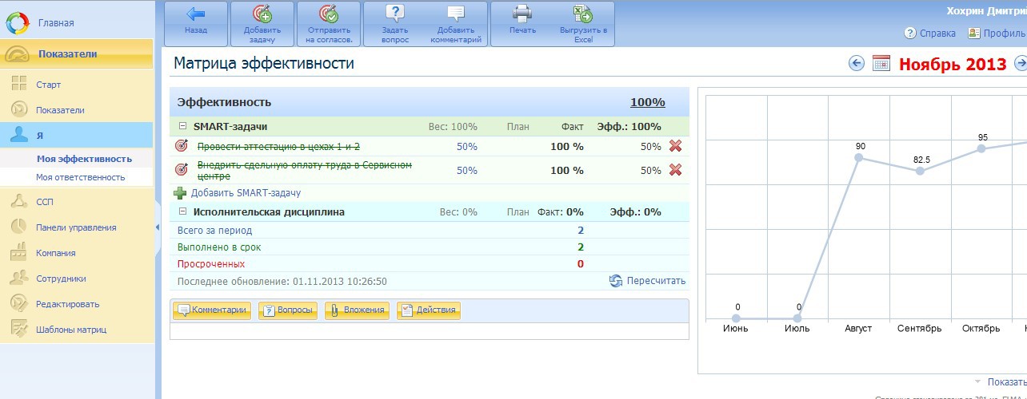Screen dimensions: 1027x399
Task: Click Добавить комментарий toolbar button
Action: click(x=456, y=23)
